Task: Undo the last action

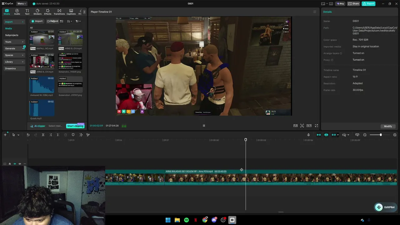Action: coord(28,135)
